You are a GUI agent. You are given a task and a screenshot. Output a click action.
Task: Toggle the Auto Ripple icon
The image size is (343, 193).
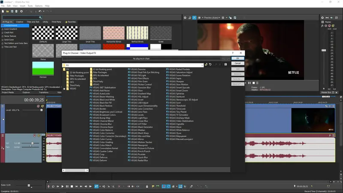point(173,187)
